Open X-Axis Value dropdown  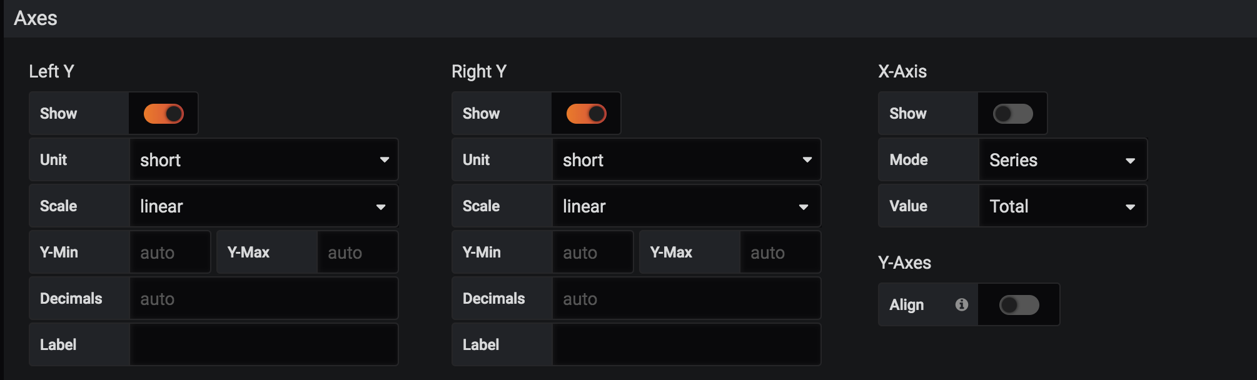pyautogui.click(x=1062, y=206)
